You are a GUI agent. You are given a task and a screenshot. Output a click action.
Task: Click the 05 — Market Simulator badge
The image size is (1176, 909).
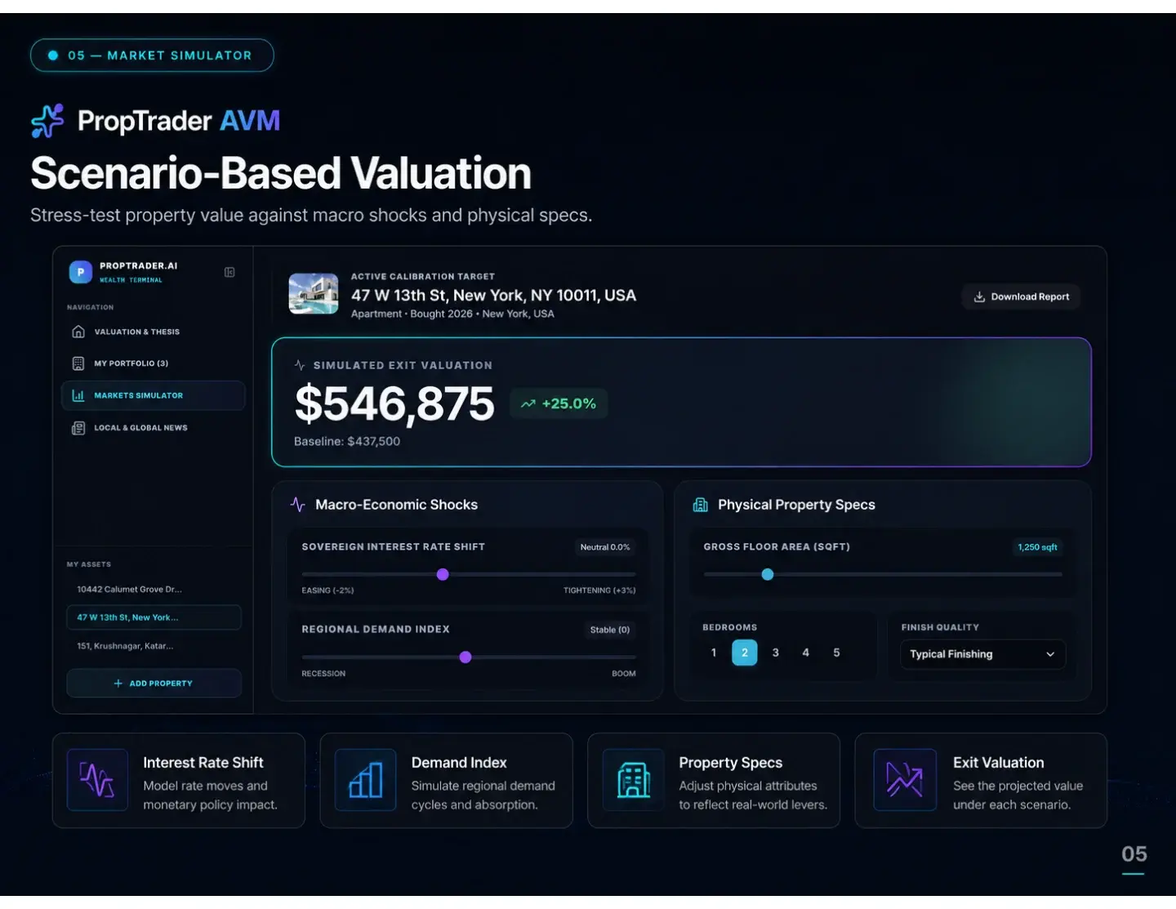pyautogui.click(x=152, y=56)
